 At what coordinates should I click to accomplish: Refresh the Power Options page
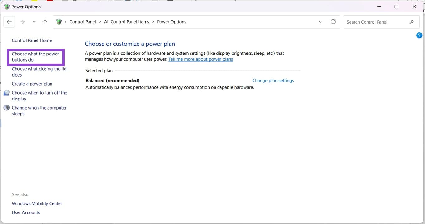(x=333, y=22)
